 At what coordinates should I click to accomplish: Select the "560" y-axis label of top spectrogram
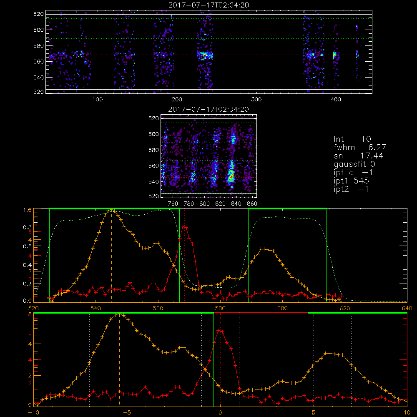(38, 61)
